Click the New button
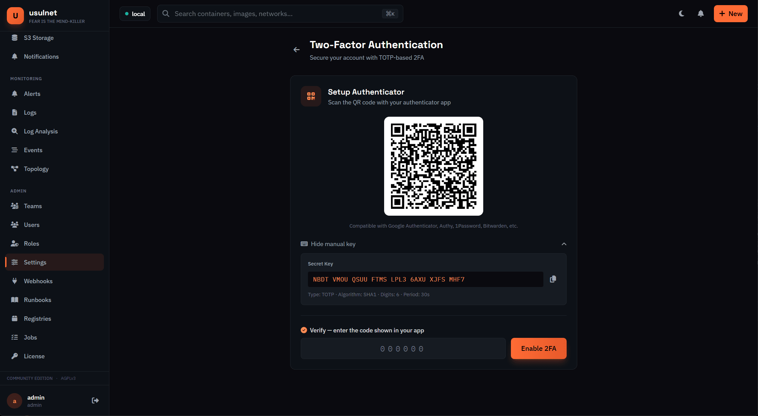The width and height of the screenshot is (758, 416). (x=731, y=14)
